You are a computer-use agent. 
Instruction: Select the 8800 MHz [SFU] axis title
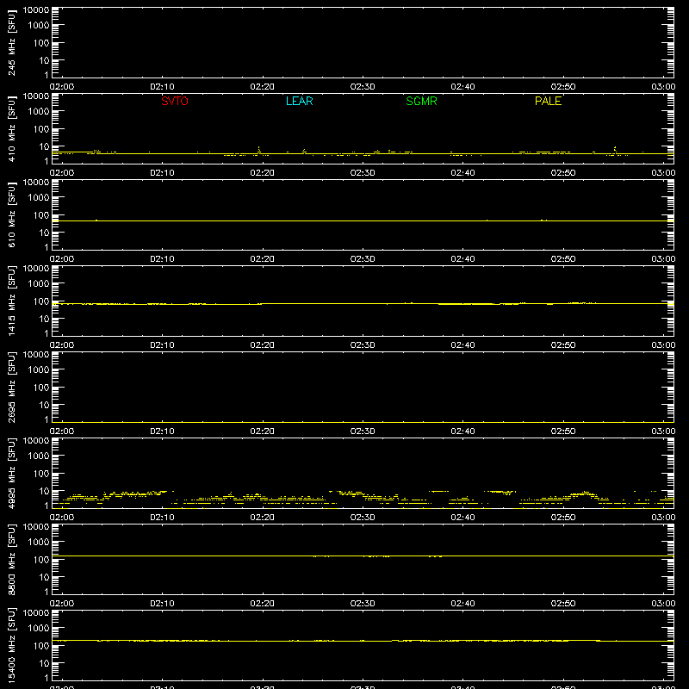(11, 559)
